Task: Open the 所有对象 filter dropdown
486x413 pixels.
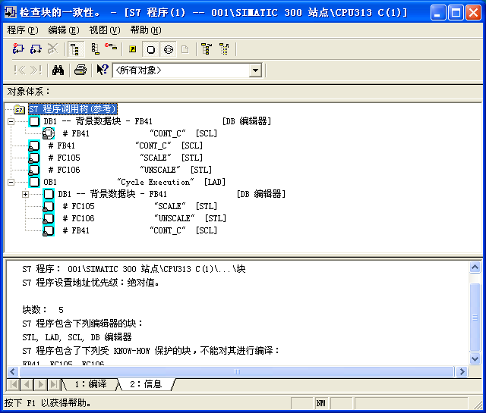Action: 255,70
